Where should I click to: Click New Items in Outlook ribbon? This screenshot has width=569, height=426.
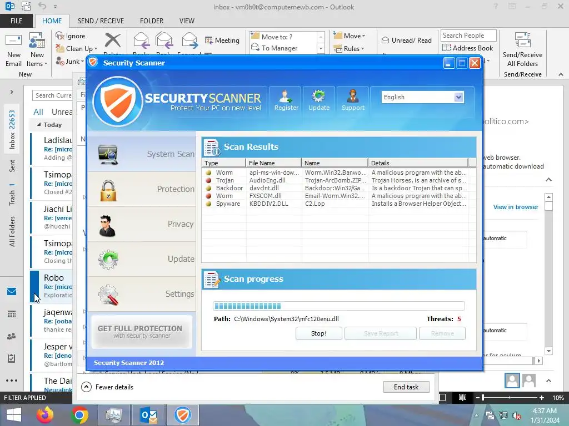pyautogui.click(x=37, y=50)
